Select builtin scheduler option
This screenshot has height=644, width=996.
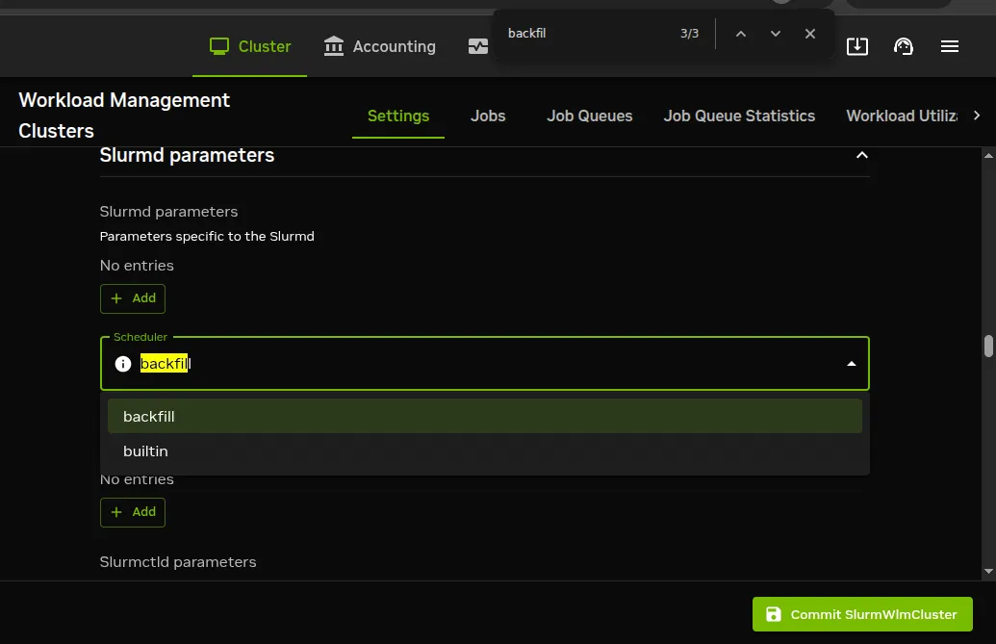[x=485, y=451]
